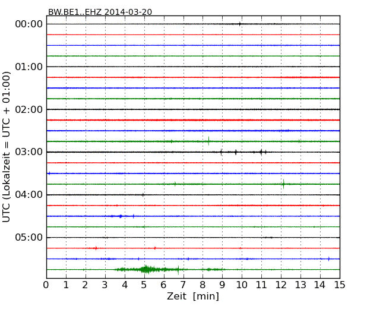Click the large green seismic event near minute 5
Screen dimensions: 386x309
[148, 269]
